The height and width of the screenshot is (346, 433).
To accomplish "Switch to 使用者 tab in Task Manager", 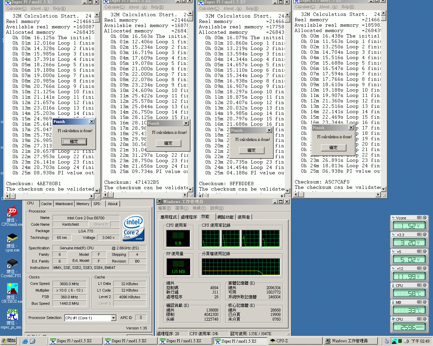I will (244, 217).
